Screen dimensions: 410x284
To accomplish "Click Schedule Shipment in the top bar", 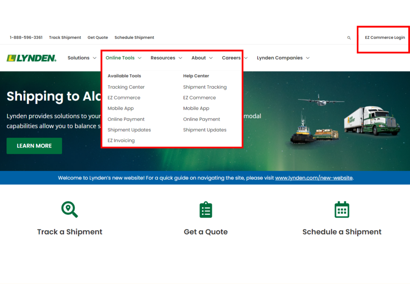I will click(135, 38).
